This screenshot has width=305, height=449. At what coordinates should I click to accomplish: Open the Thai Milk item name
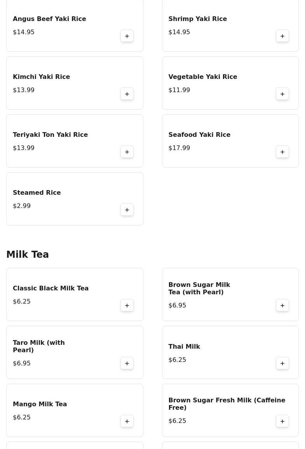tap(184, 346)
